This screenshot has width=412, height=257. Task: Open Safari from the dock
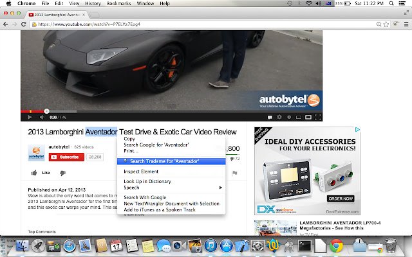(70, 246)
